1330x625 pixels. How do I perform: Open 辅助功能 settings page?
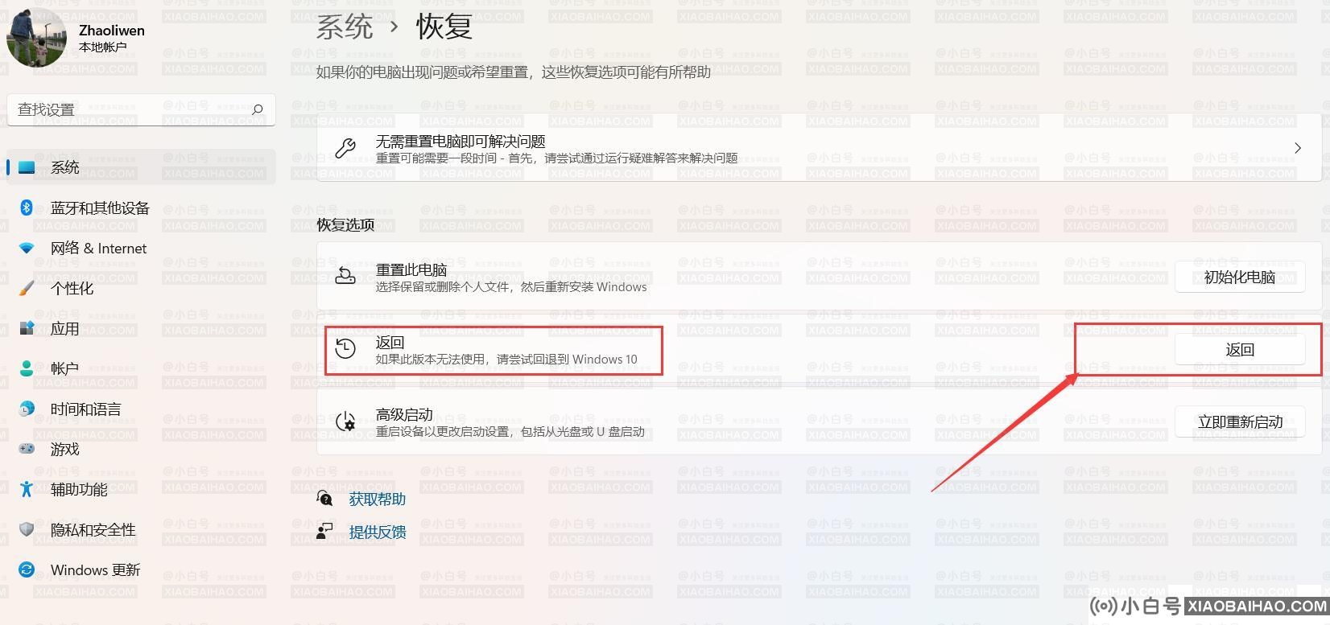[x=79, y=489]
